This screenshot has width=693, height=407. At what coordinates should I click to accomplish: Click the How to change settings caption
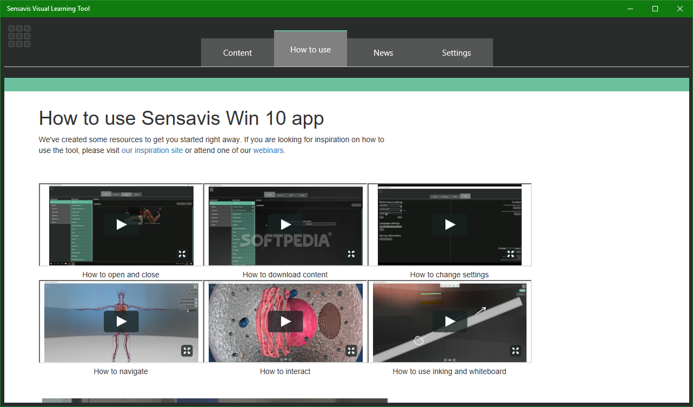point(449,275)
